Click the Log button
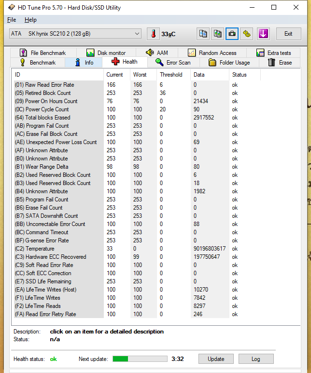 [256, 359]
